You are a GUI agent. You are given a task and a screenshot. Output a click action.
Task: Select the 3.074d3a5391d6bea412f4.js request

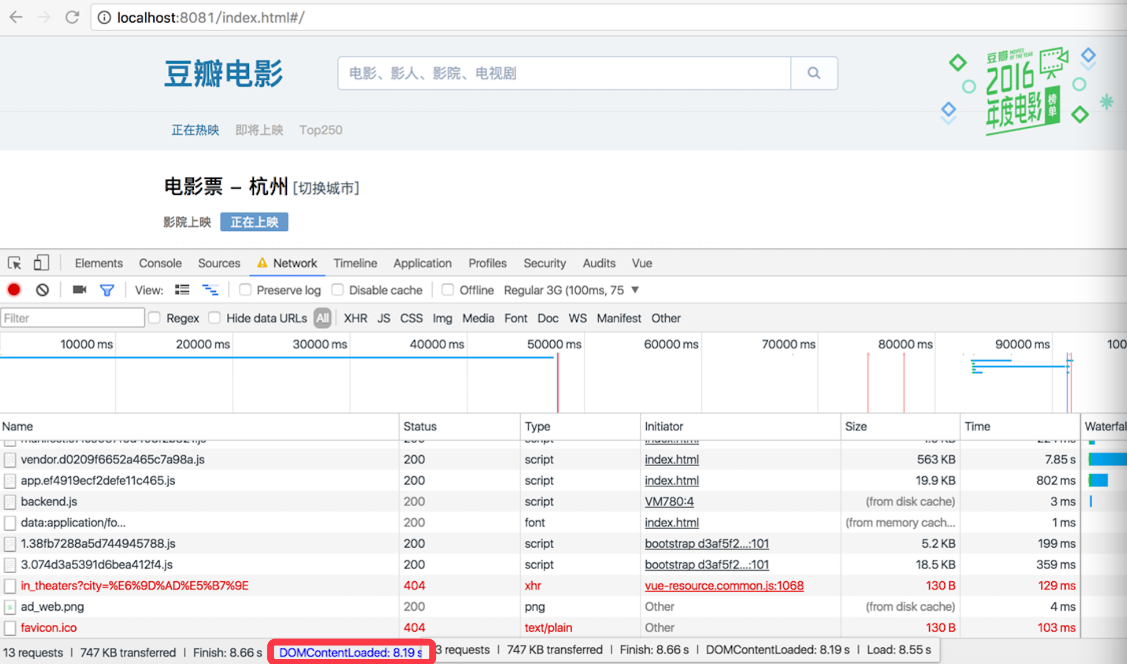[540, 565]
